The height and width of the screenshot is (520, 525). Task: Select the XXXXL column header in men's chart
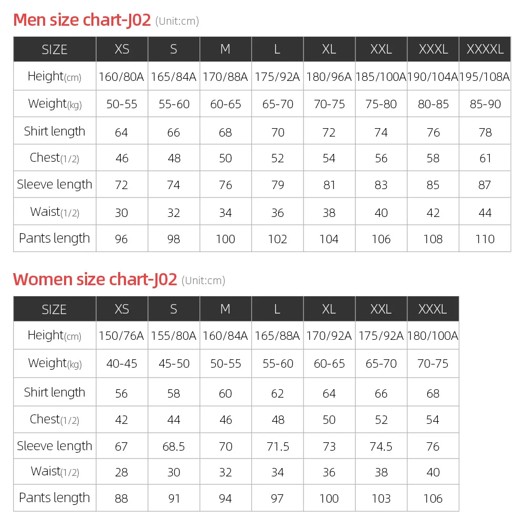485,49
